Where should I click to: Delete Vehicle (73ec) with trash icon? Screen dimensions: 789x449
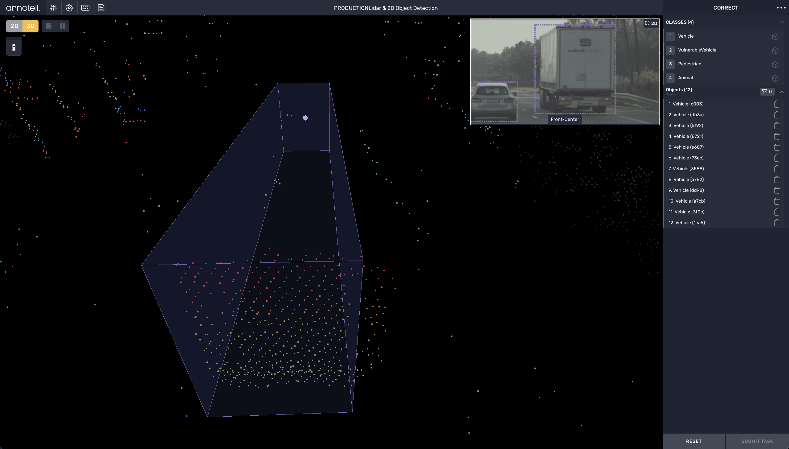[x=777, y=158]
